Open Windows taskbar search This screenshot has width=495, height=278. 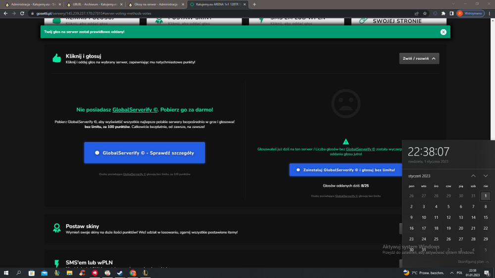tap(19, 273)
